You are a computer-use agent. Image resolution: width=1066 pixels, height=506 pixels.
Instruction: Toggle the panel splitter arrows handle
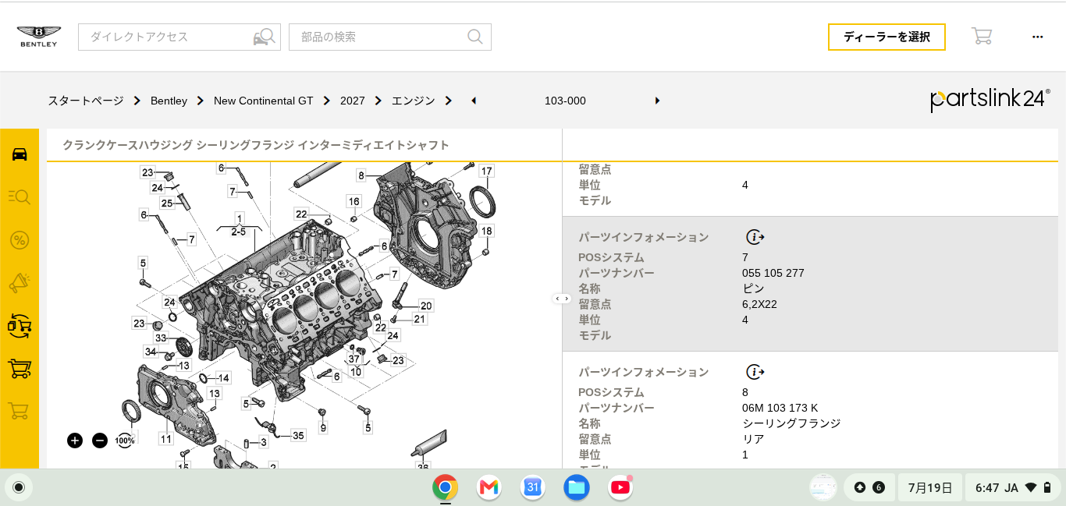[562, 299]
